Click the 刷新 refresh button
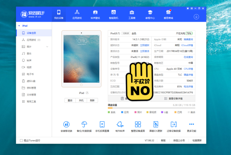 coord(92,100)
